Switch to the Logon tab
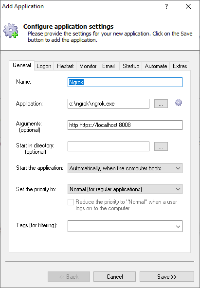Viewport: 200px width, 288px height. pos(44,66)
